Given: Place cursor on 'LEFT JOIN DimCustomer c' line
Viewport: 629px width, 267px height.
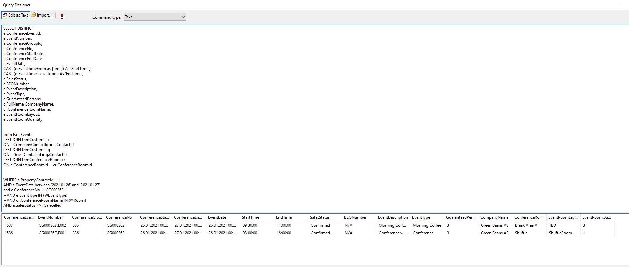Looking at the screenshot, I should [x=27, y=140].
